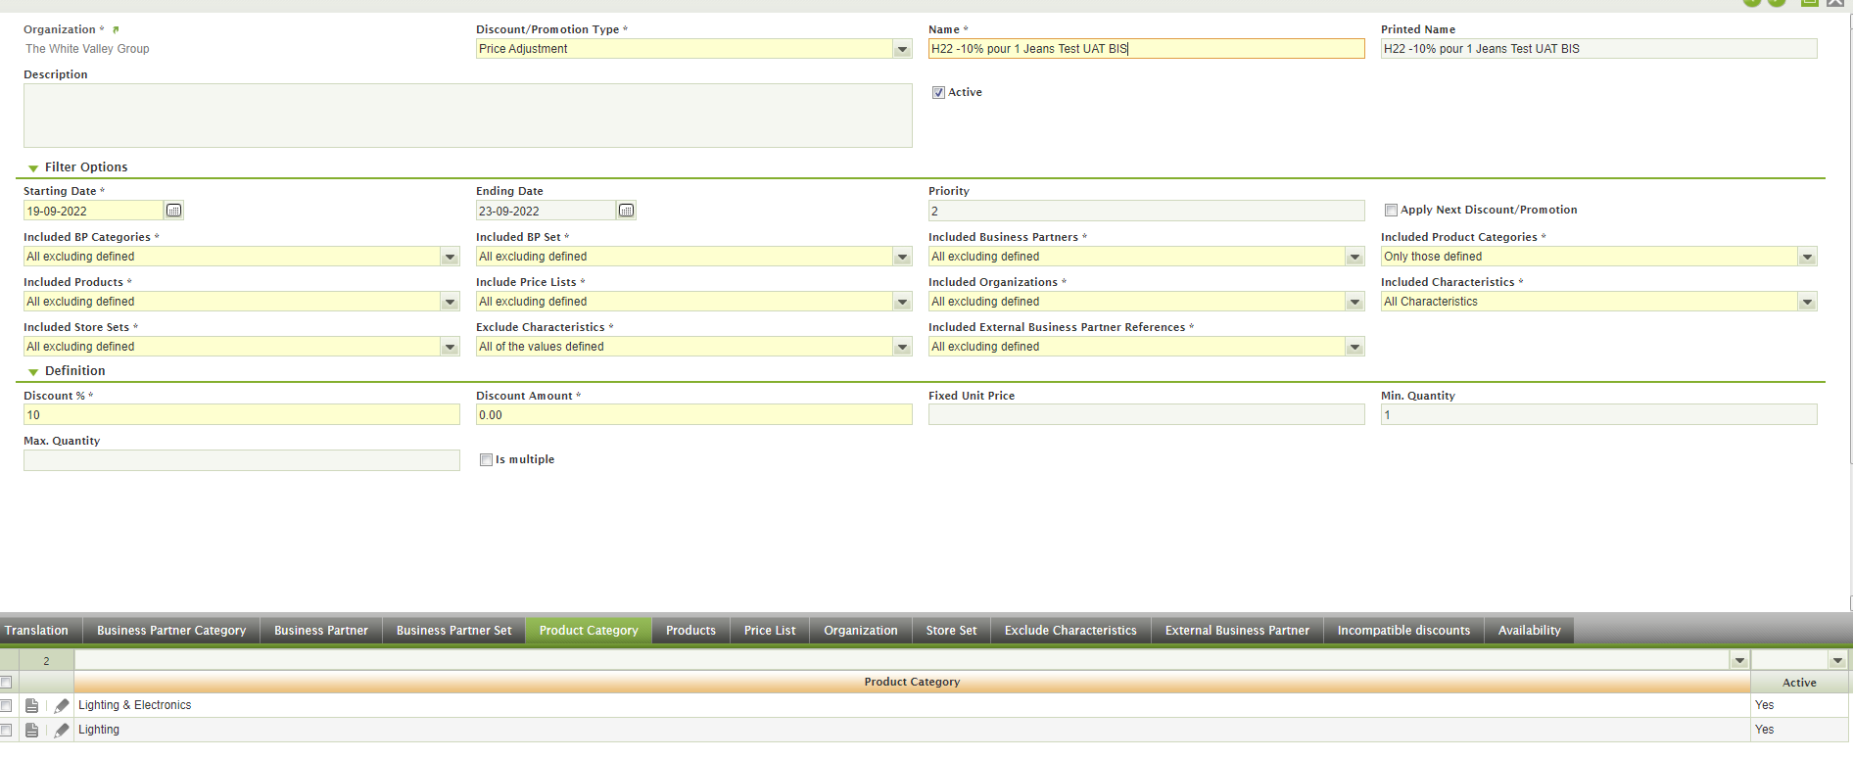Click pencil edit icon on Lighting row
The image size is (1853, 759).
point(62,730)
